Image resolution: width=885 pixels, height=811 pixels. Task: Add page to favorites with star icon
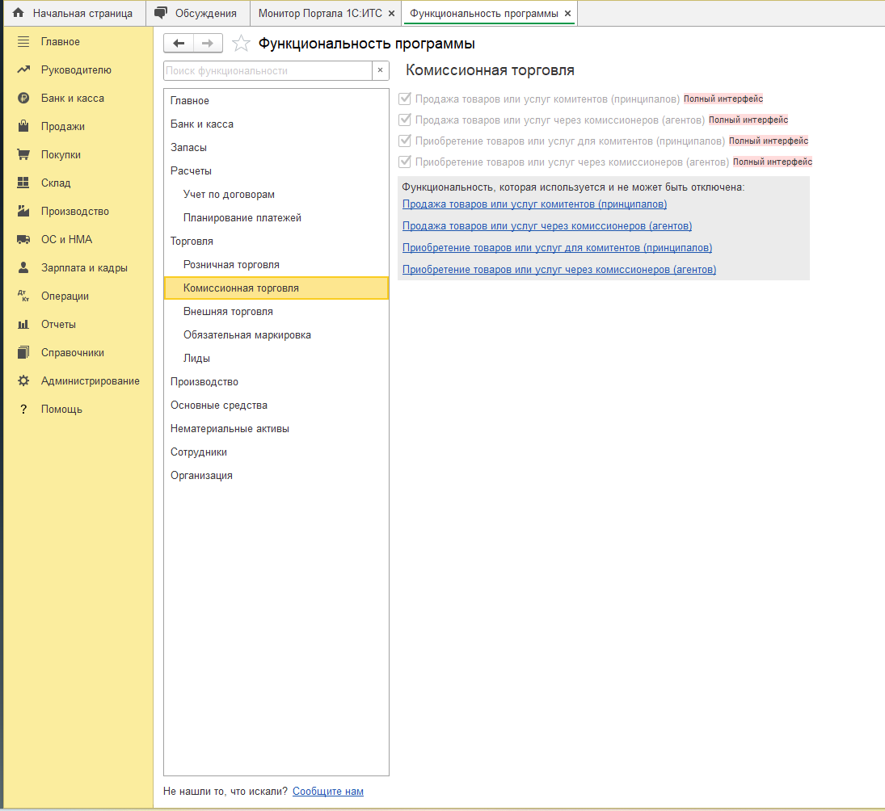(x=241, y=44)
